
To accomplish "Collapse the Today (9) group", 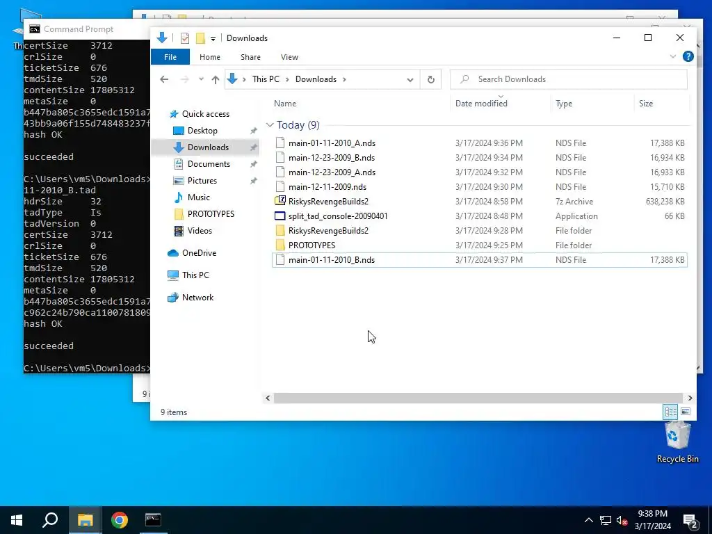I will pos(270,125).
